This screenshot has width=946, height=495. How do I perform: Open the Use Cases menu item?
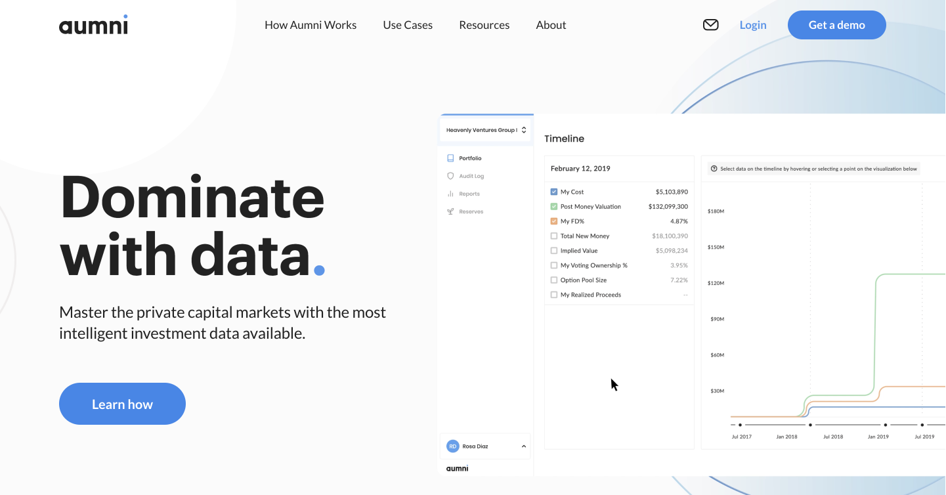(x=407, y=24)
